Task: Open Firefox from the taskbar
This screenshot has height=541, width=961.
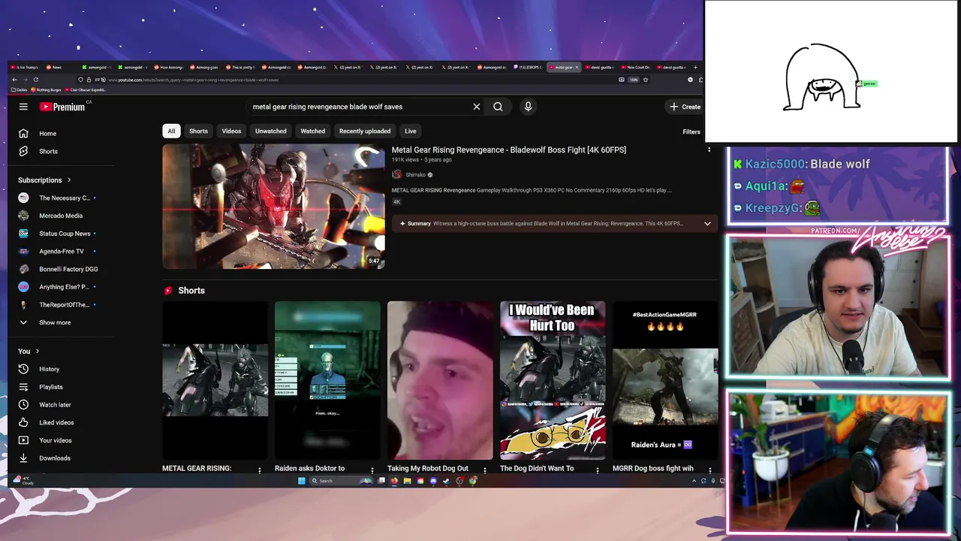Action: 394,481
